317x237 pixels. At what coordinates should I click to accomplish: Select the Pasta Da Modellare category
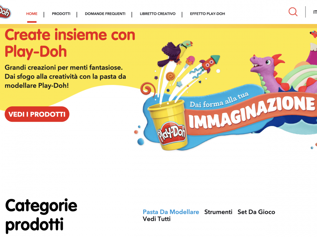click(171, 212)
